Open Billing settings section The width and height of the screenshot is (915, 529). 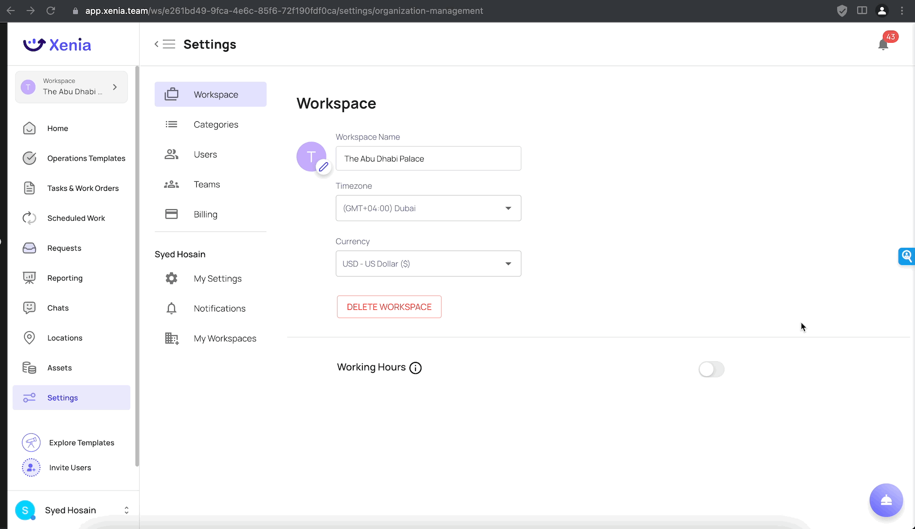coord(210,214)
